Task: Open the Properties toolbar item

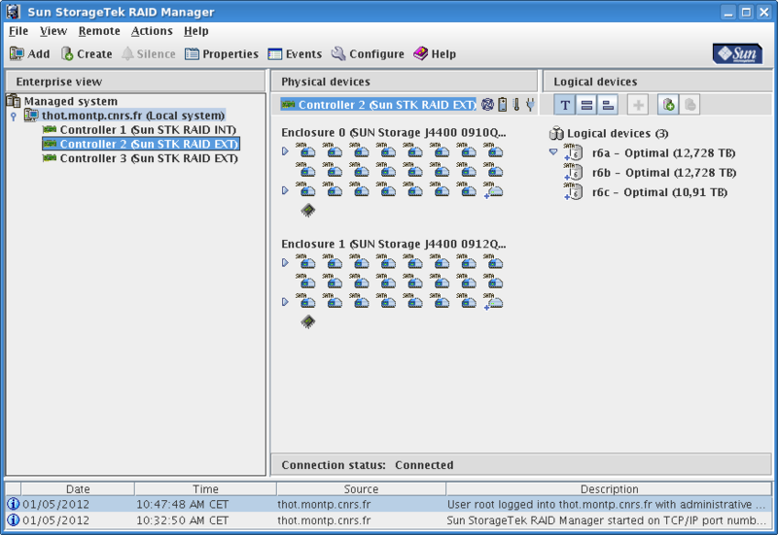Action: tap(222, 54)
